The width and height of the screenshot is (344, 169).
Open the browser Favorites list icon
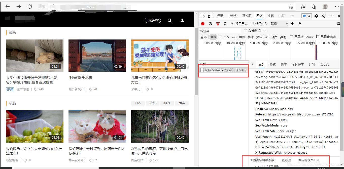pyautogui.click(x=303, y=7)
